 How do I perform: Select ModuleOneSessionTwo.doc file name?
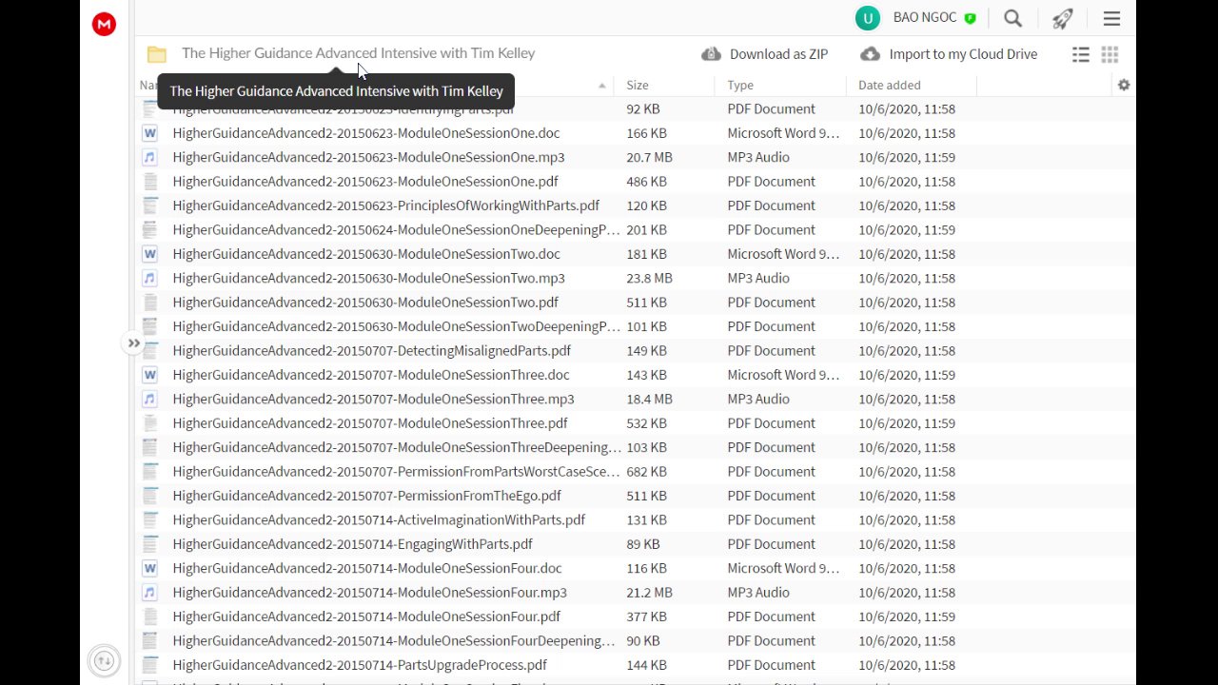tap(366, 254)
